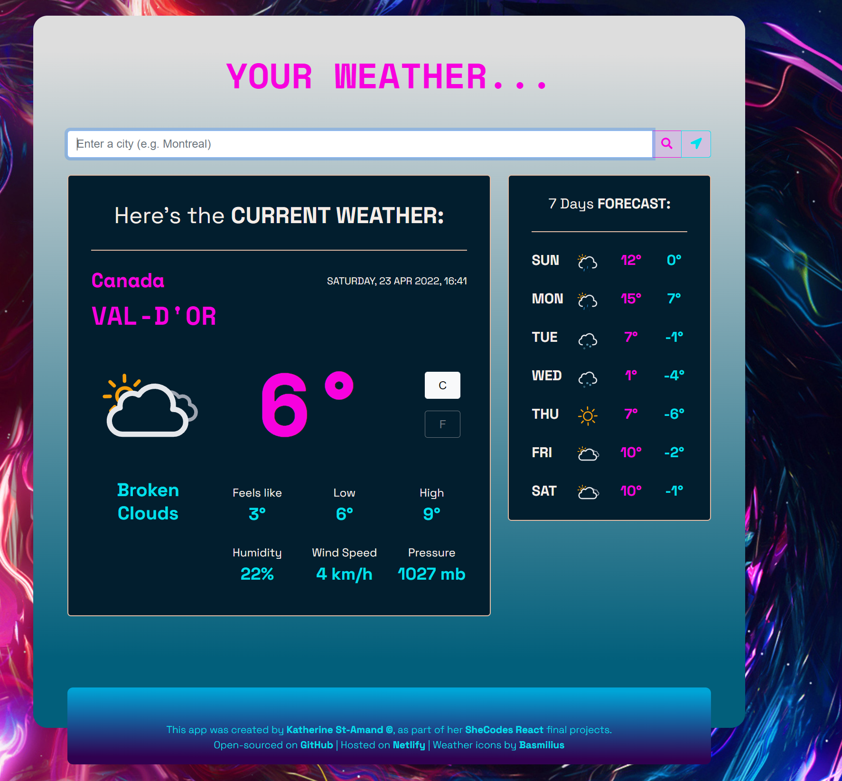
Task: Click Wednesday's snow forecast icon
Action: click(x=587, y=377)
